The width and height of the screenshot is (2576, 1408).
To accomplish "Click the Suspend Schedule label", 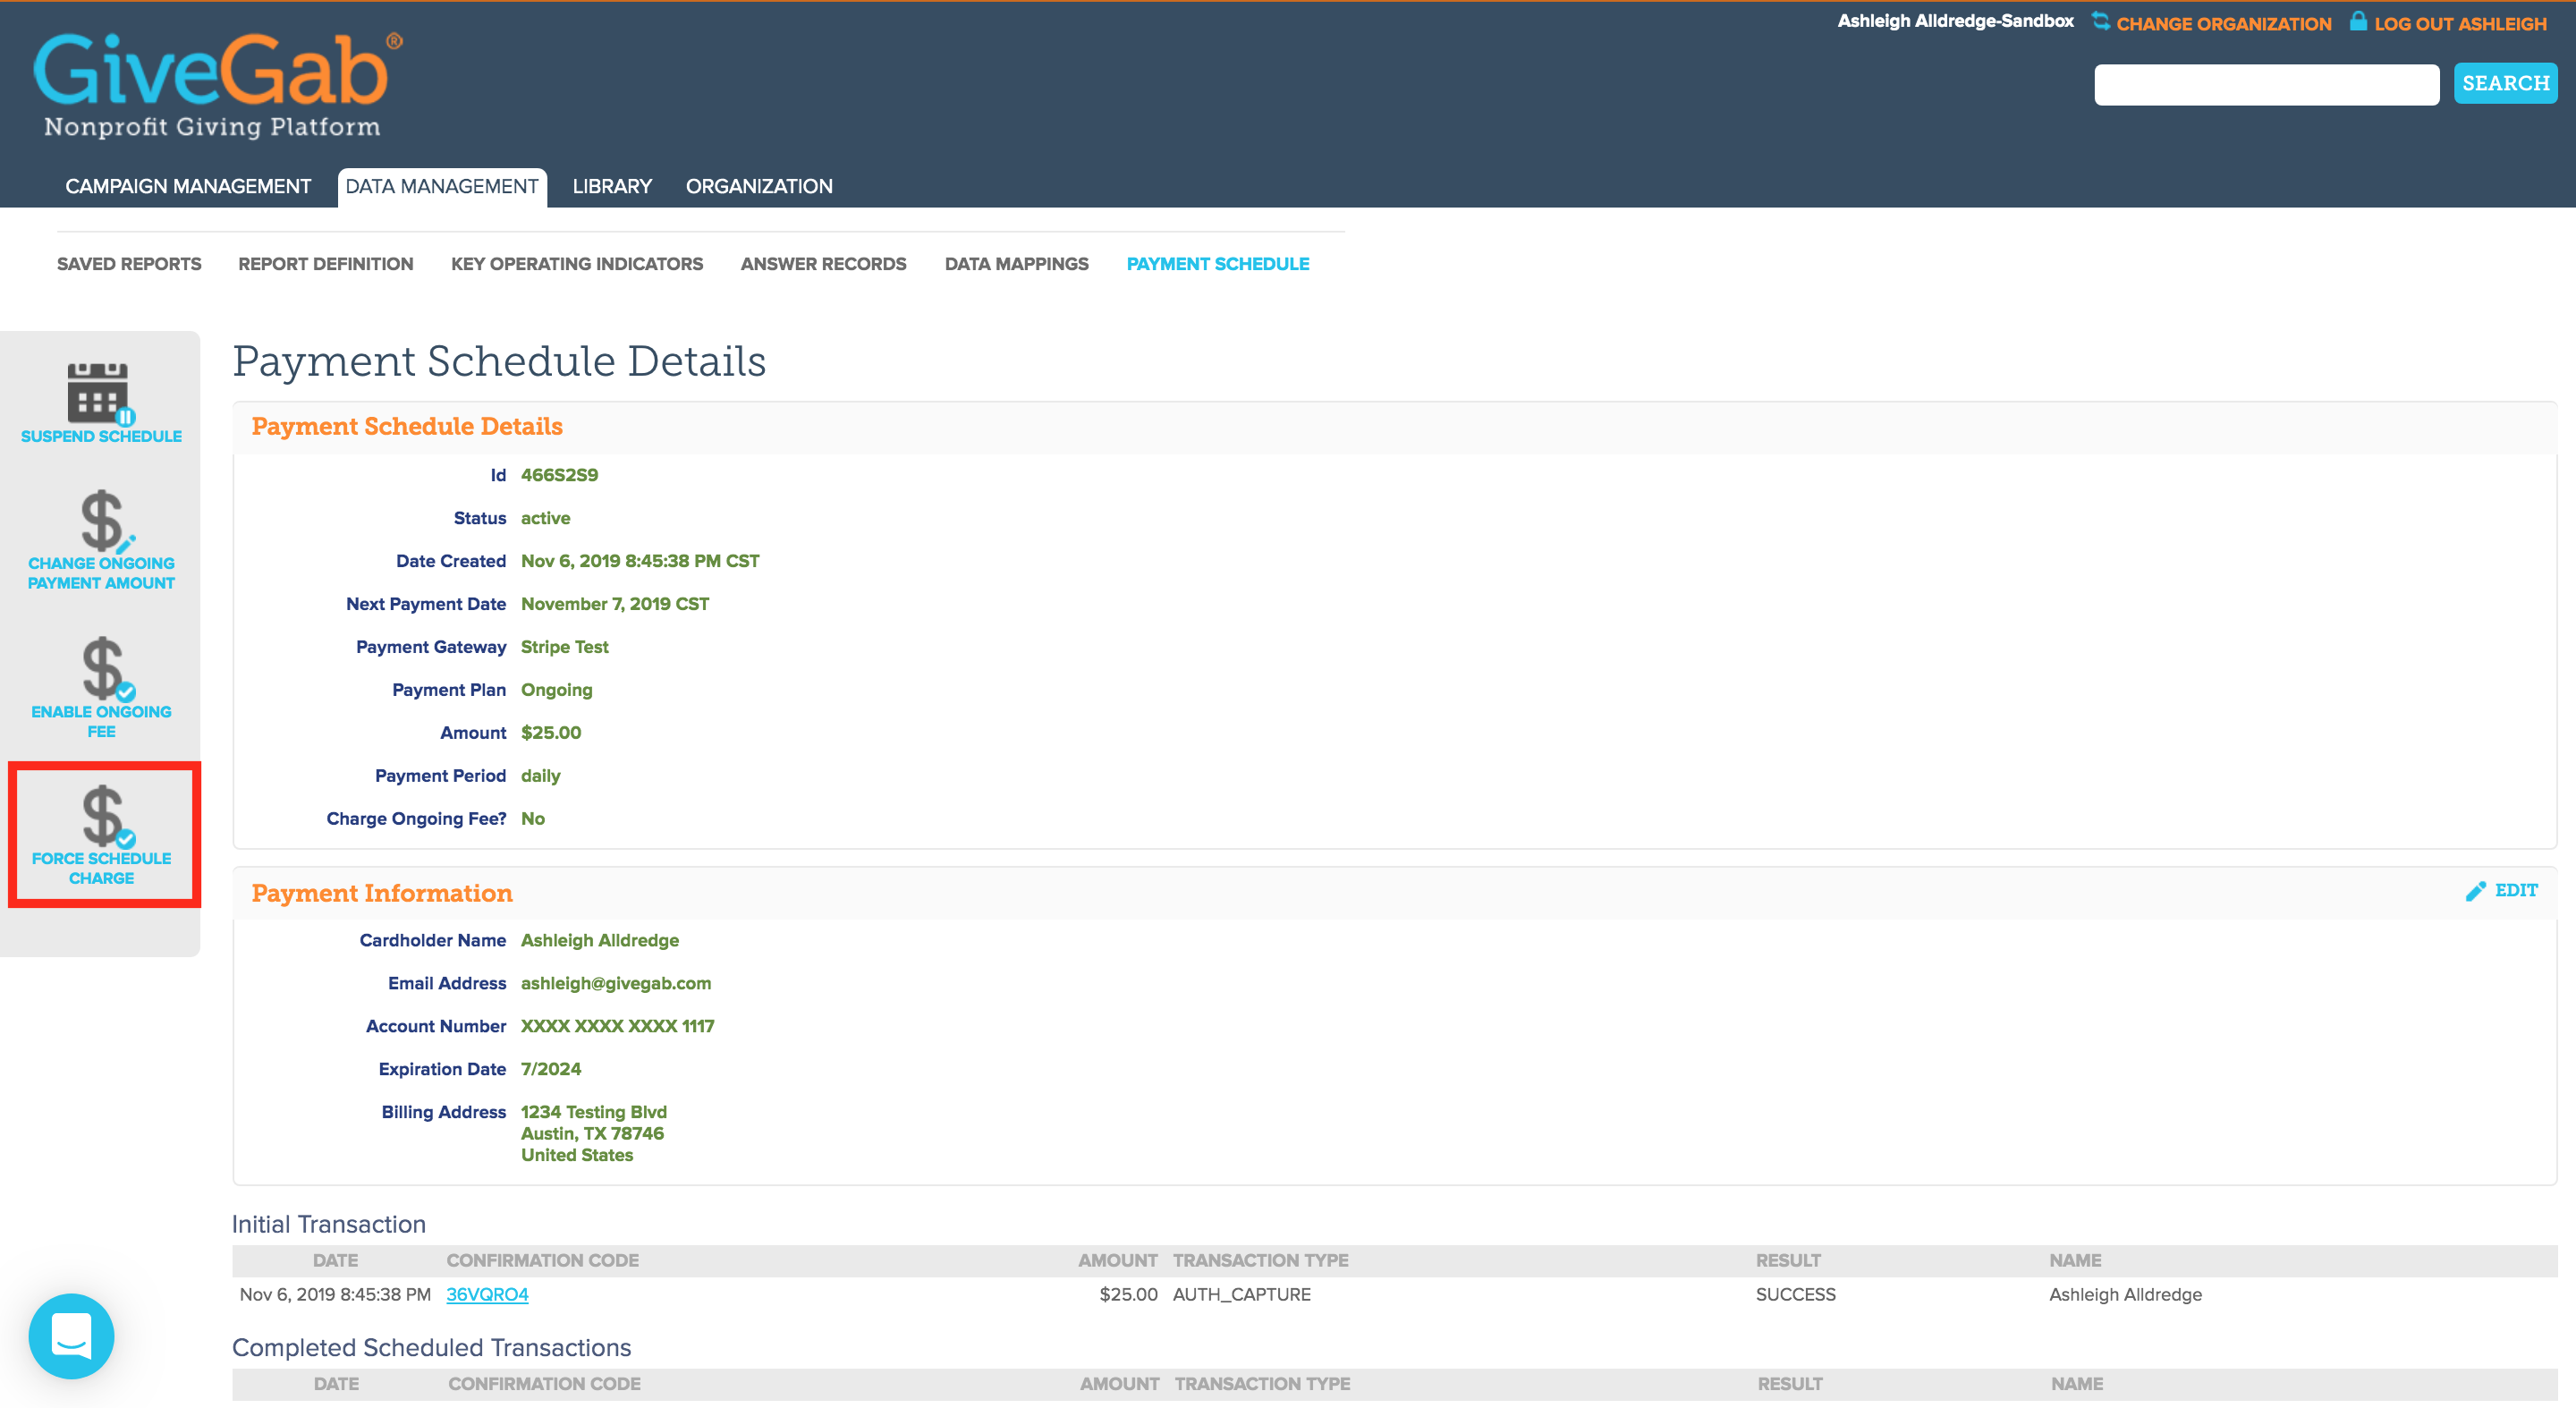I will pyautogui.click(x=101, y=436).
